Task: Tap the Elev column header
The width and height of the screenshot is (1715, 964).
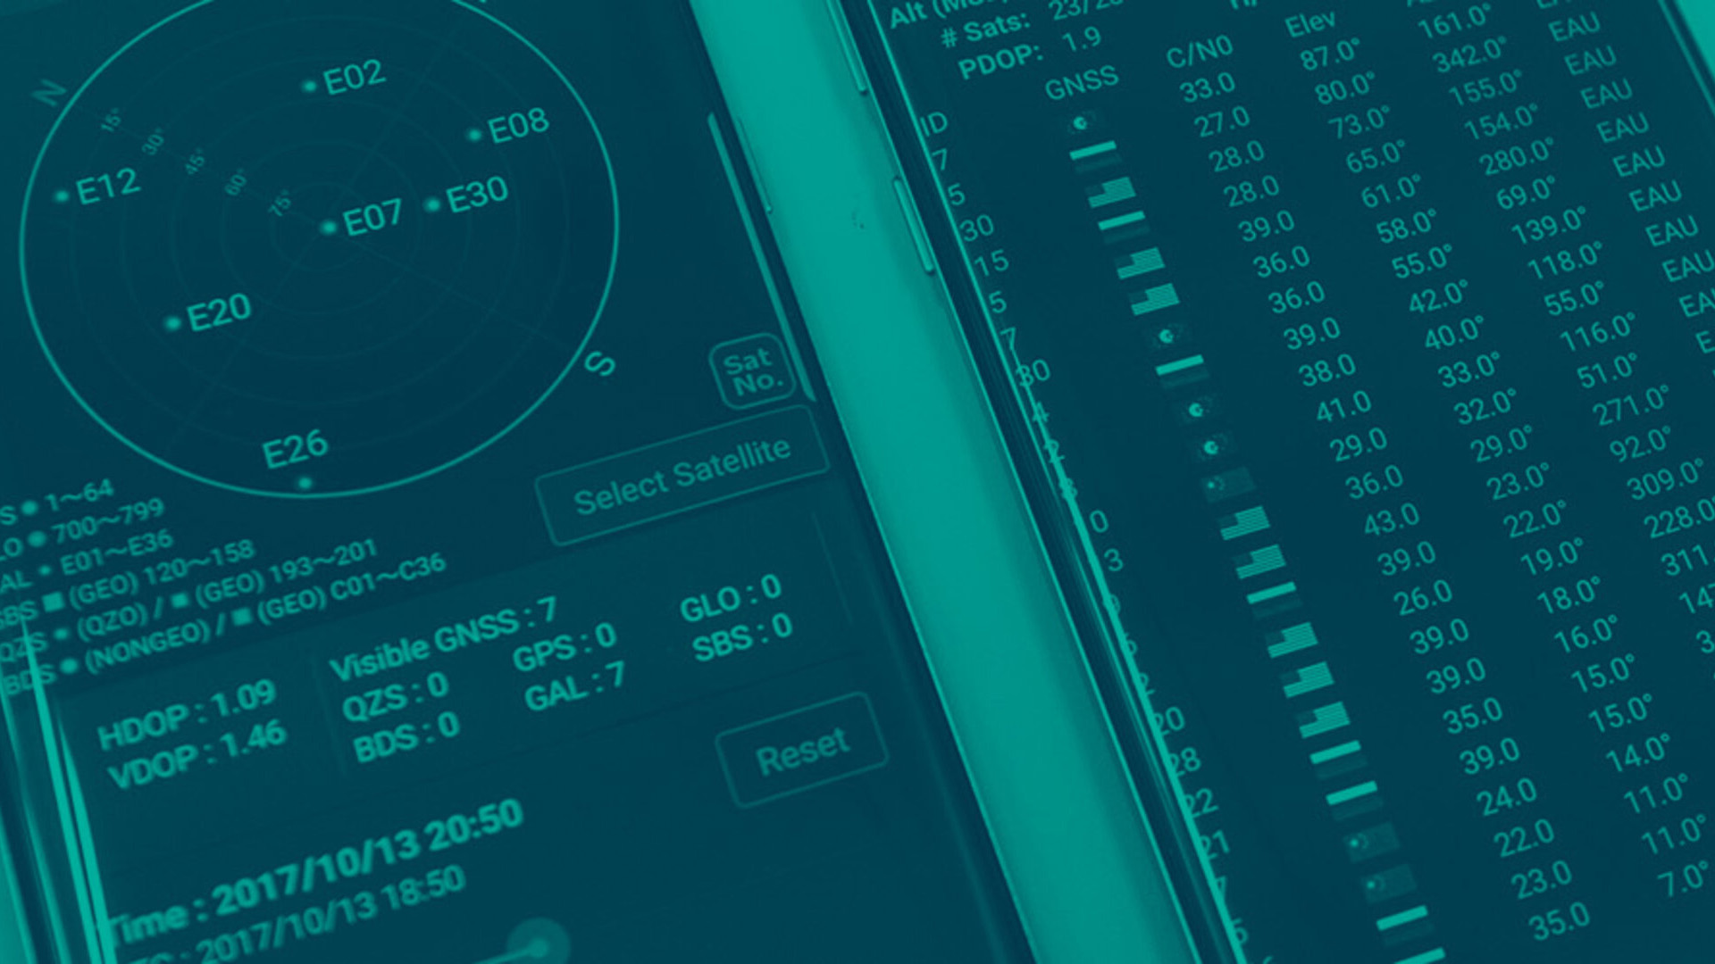Action: (x=1310, y=24)
